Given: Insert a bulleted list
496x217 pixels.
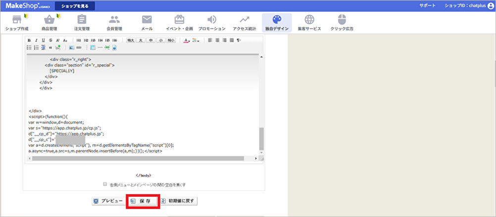Looking at the screenshot, I should coord(29,47).
